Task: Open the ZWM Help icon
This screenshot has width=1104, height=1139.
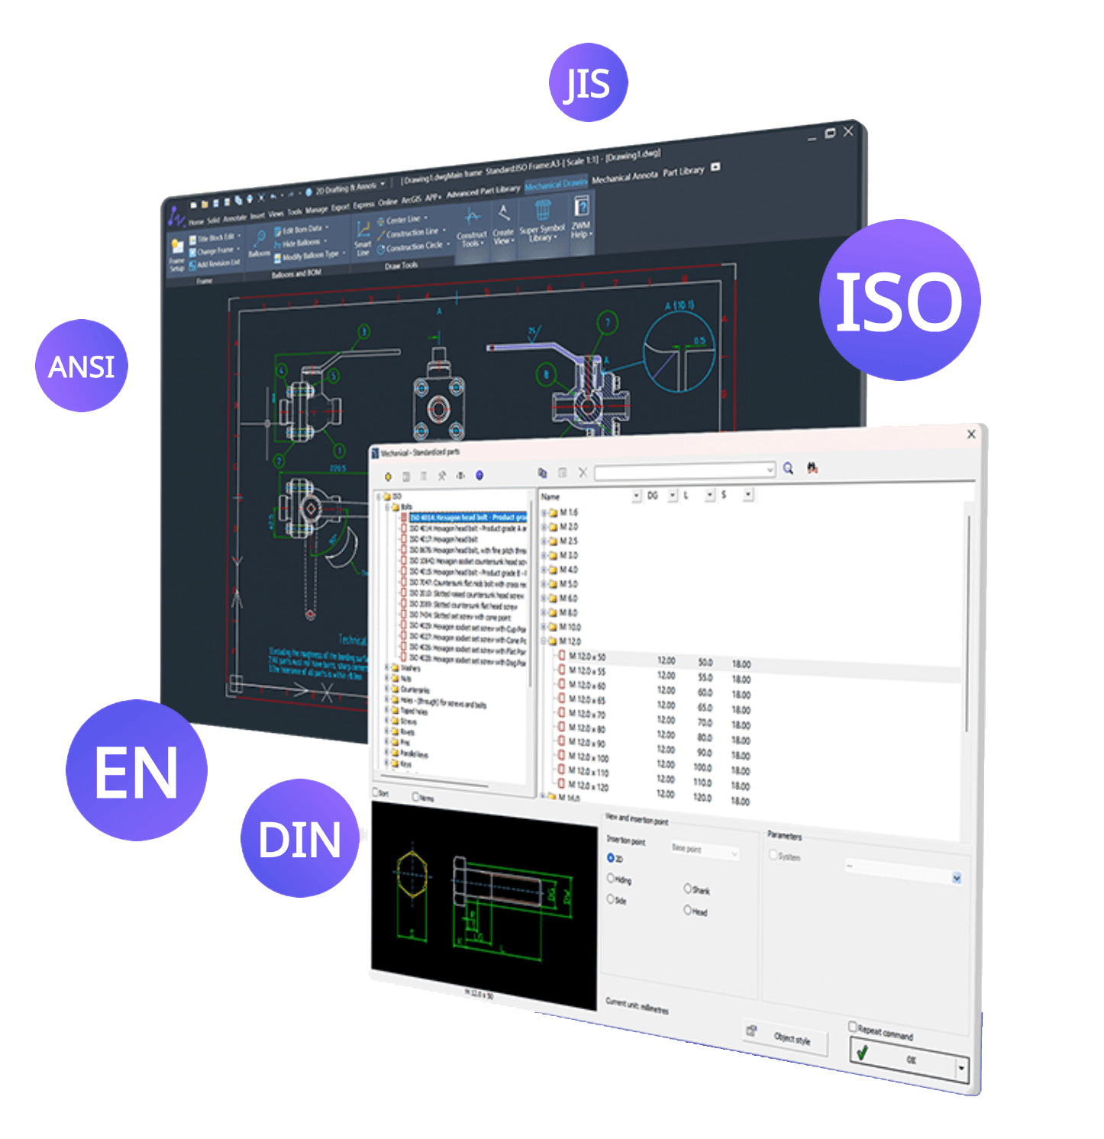Action: [581, 218]
